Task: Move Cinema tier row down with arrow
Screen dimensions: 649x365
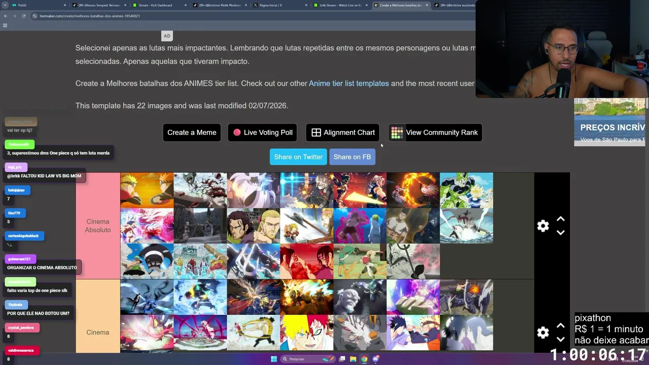Action: (x=561, y=339)
